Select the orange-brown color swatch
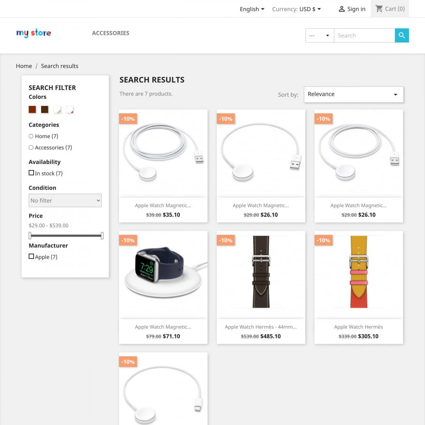 click(x=32, y=110)
